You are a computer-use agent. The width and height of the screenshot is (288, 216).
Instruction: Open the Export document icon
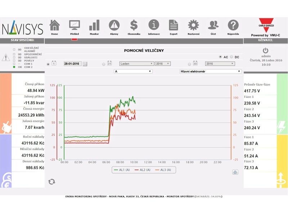(x=174, y=25)
